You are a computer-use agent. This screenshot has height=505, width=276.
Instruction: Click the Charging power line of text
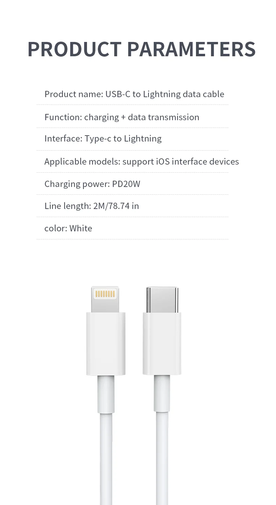tap(92, 184)
